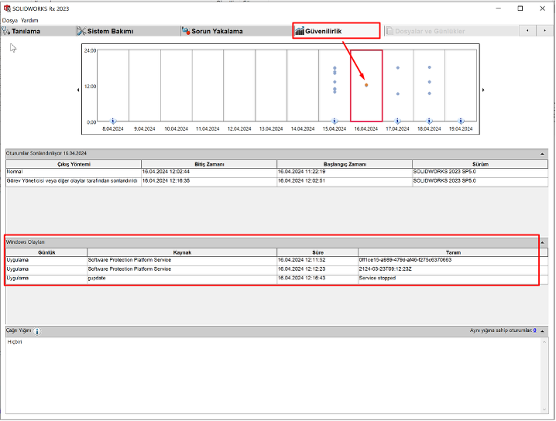Click the 16.04.2024 date label on chart
Screen dimensions: 556x421
click(366, 129)
